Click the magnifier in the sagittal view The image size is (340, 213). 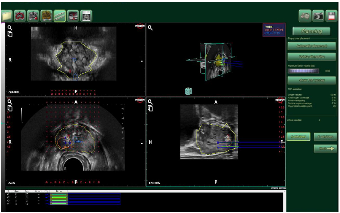tap(151, 102)
